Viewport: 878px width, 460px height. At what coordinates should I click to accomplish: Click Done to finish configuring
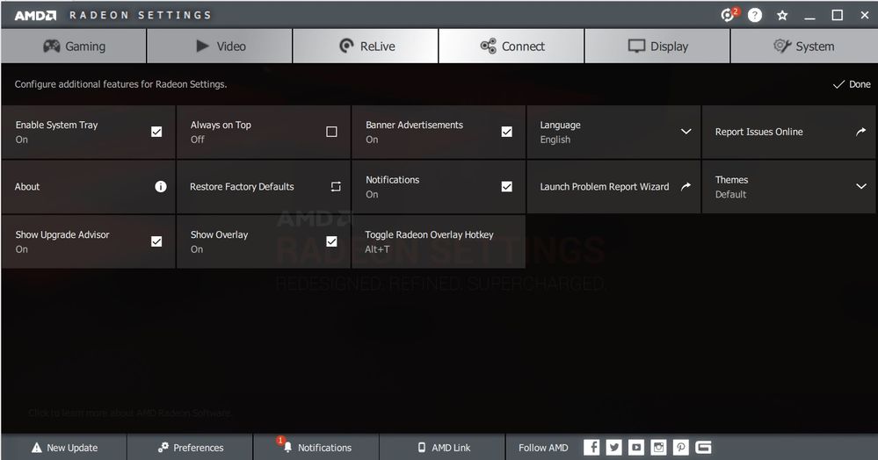[852, 84]
